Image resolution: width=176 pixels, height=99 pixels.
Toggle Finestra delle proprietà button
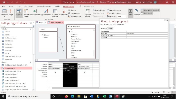(x=150, y=10)
